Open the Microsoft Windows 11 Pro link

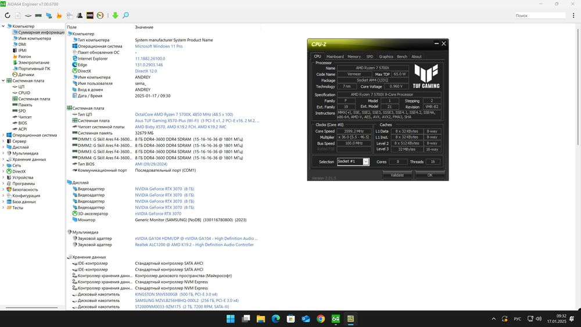[x=159, y=46]
